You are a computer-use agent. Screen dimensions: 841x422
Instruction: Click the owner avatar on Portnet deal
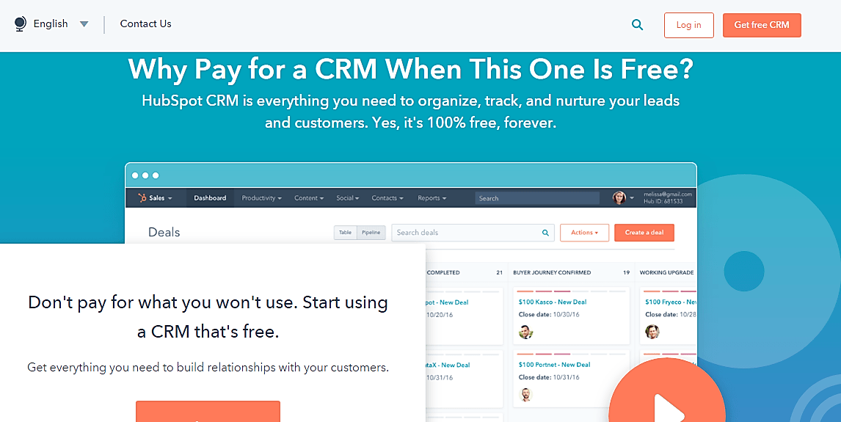[x=525, y=395]
